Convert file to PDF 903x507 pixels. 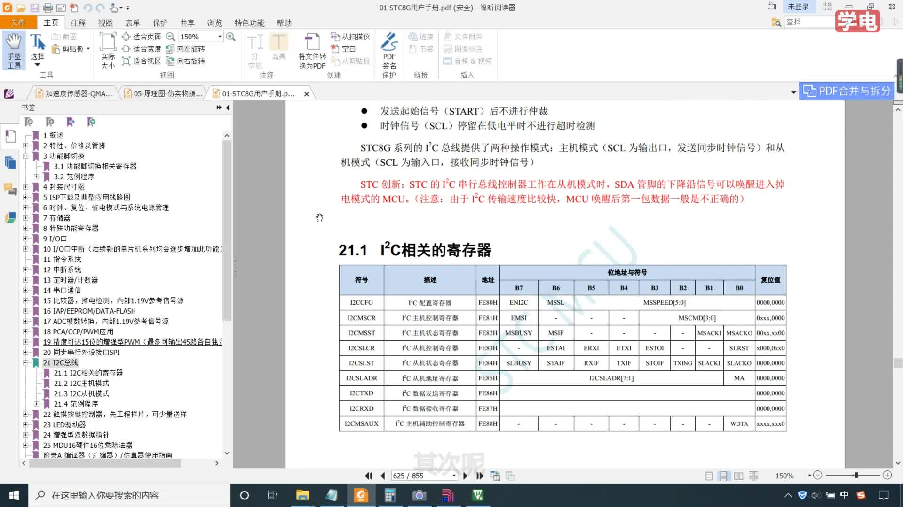click(x=312, y=51)
